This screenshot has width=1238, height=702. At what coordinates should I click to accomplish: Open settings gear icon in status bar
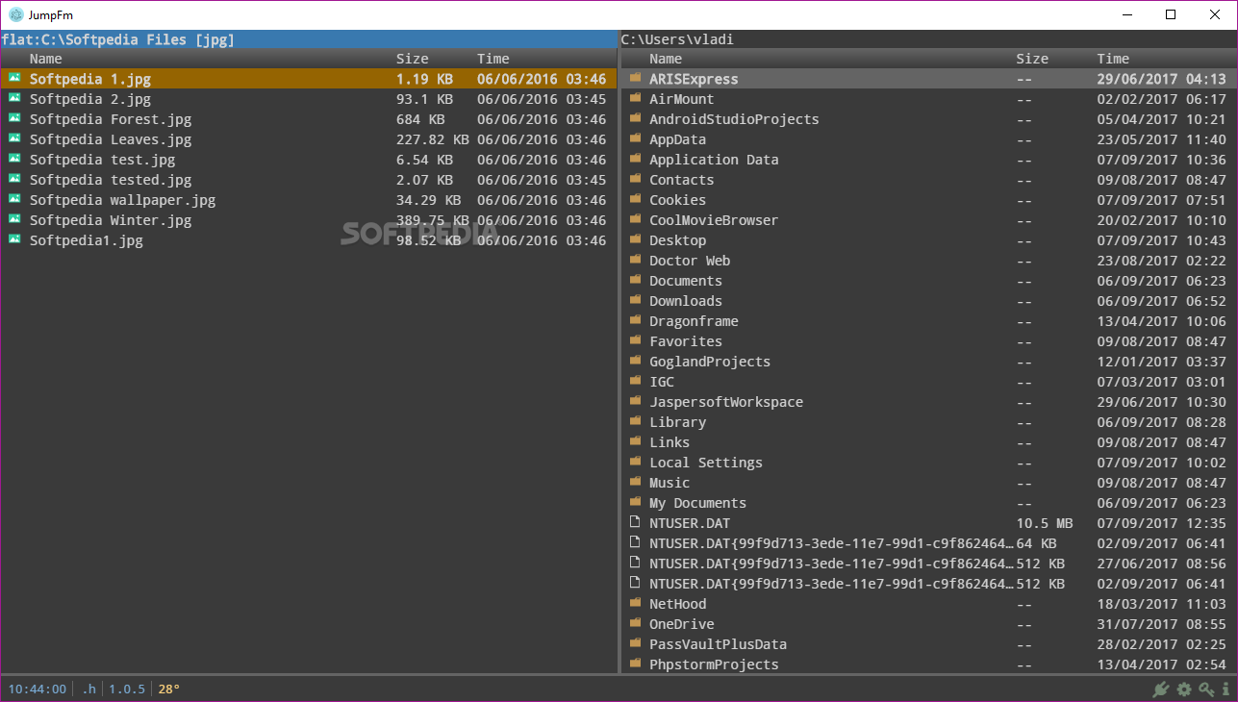click(x=1184, y=689)
